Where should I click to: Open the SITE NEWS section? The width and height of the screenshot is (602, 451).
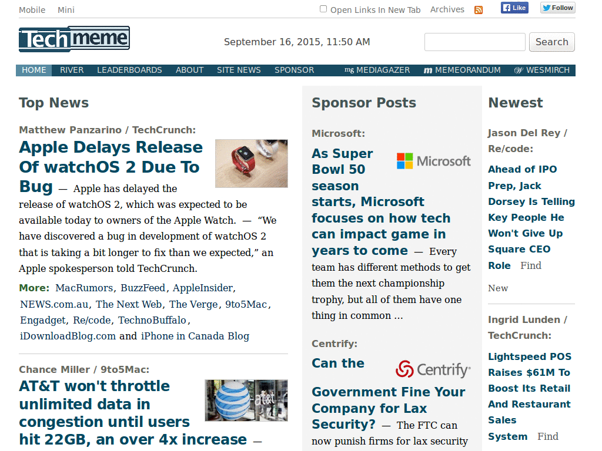coord(239,70)
